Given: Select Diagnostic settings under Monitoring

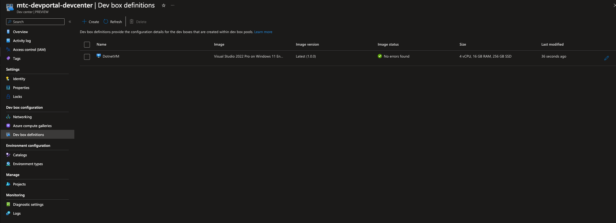Looking at the screenshot, I should 28,204.
